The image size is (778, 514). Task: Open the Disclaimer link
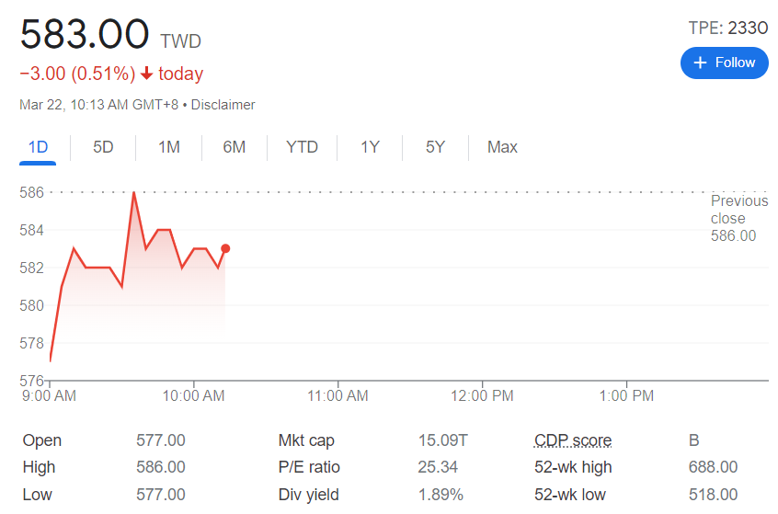(x=224, y=105)
